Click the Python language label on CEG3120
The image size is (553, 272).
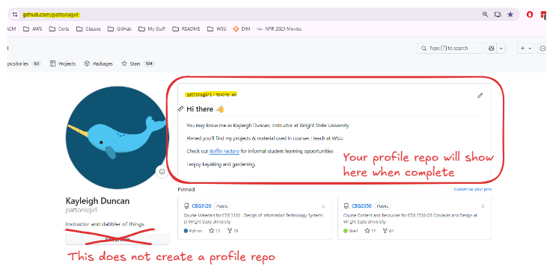tap(193, 231)
